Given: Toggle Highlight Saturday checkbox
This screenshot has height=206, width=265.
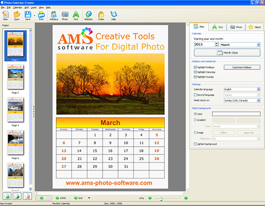Looking at the screenshot, I should pyautogui.click(x=195, y=72).
